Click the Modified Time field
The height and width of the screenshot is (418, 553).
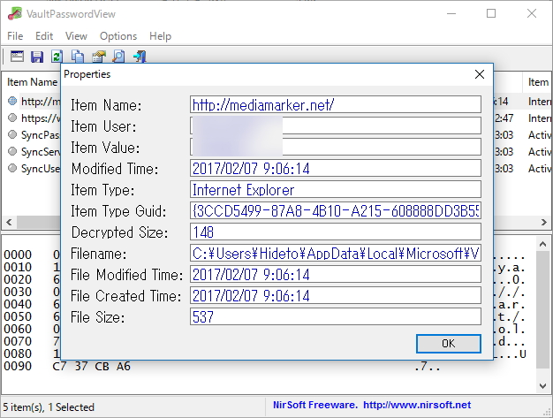tap(336, 168)
